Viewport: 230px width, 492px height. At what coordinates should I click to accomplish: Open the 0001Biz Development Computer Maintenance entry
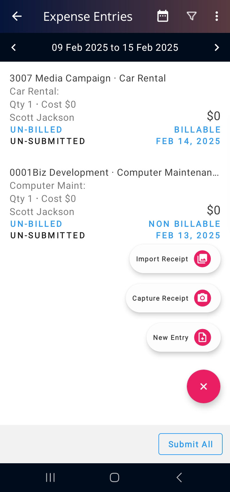[x=115, y=204]
